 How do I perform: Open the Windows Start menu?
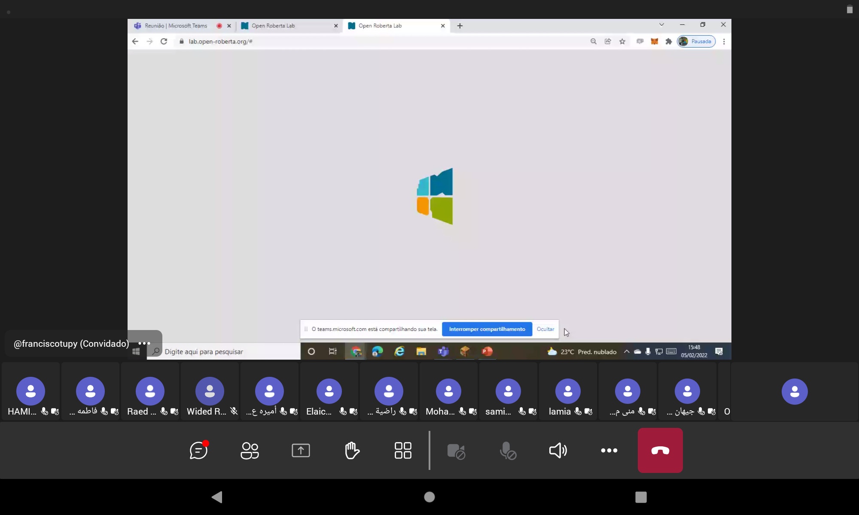tap(136, 351)
